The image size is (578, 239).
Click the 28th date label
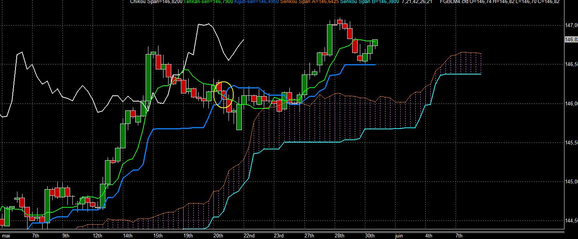pyautogui.click(x=339, y=236)
